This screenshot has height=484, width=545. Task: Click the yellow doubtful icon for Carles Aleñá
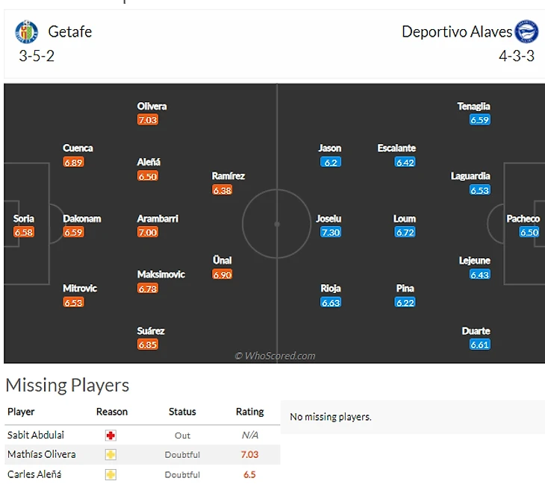click(x=110, y=474)
